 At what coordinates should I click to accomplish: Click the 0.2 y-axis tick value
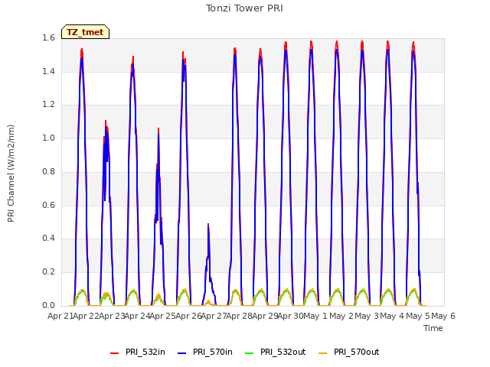(48, 272)
